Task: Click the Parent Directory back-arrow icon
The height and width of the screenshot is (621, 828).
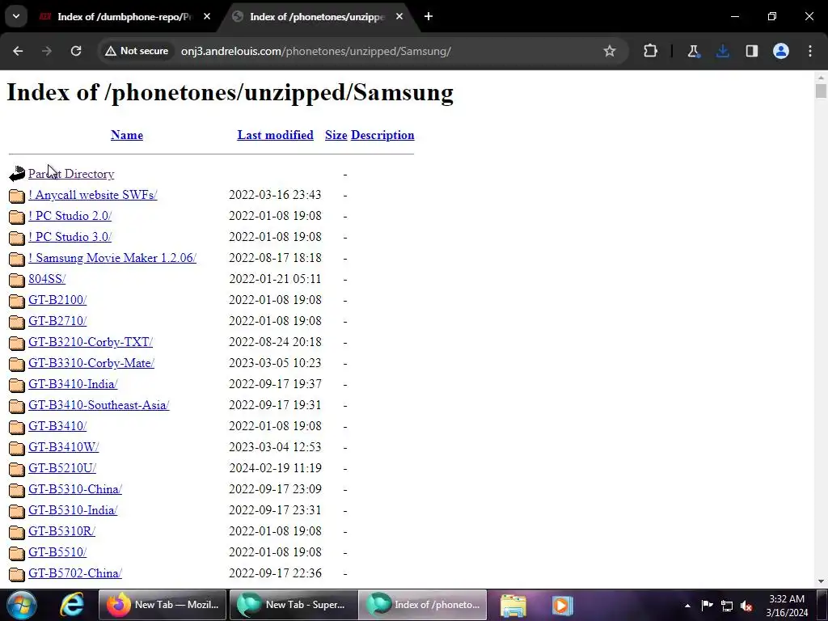Action: (x=17, y=174)
